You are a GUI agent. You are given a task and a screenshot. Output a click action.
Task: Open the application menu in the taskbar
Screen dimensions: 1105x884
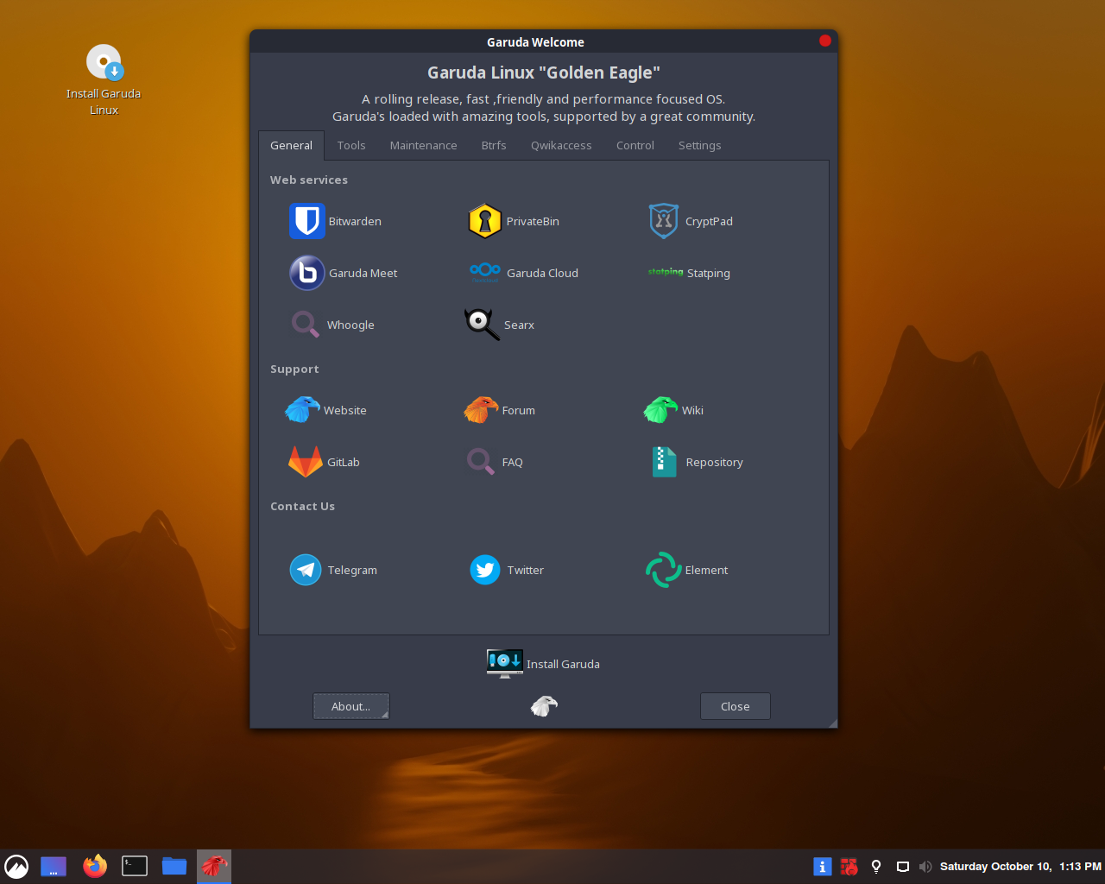tap(16, 866)
